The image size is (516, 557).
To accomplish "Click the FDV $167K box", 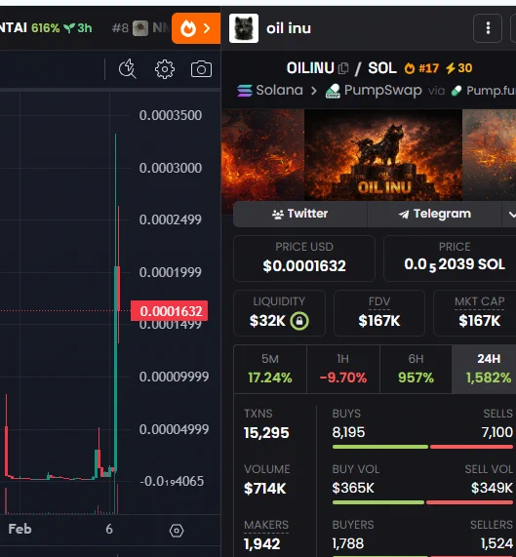I will [379, 313].
